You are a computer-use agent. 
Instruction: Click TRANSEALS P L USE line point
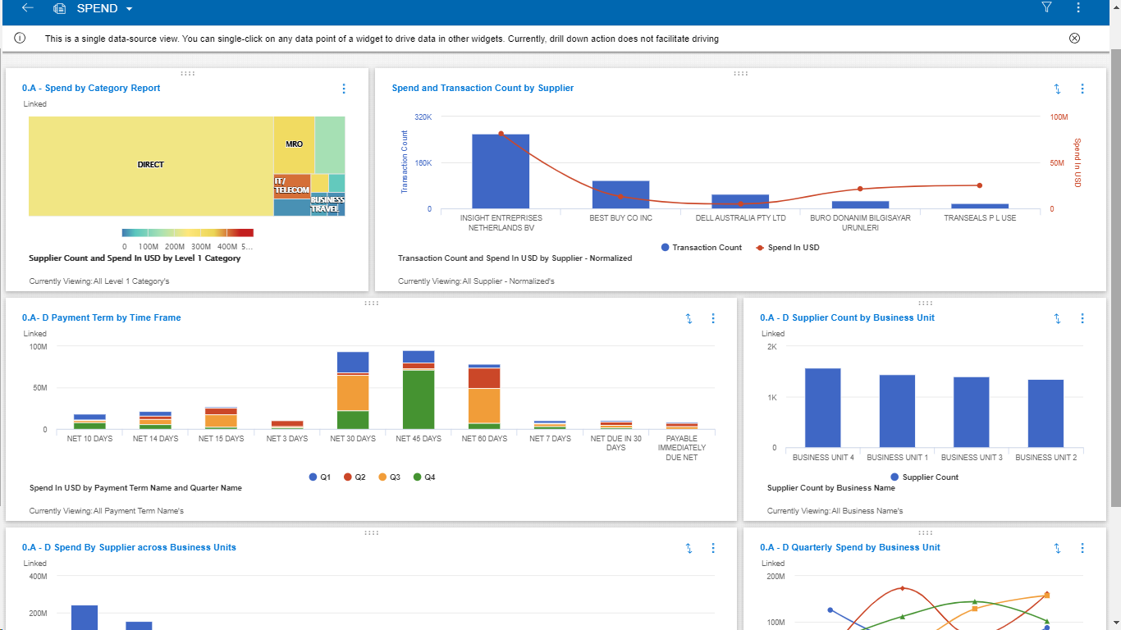click(979, 185)
